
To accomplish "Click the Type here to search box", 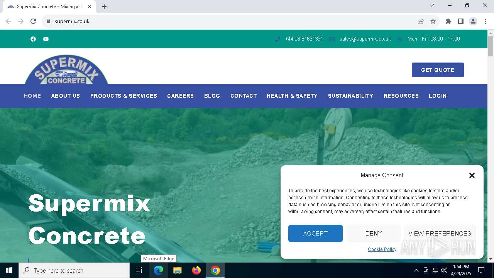I will click(x=74, y=270).
